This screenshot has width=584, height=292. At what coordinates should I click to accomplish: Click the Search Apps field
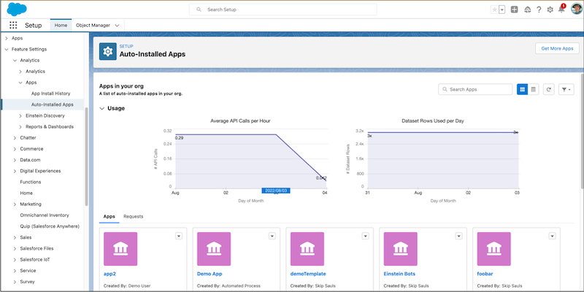click(476, 89)
